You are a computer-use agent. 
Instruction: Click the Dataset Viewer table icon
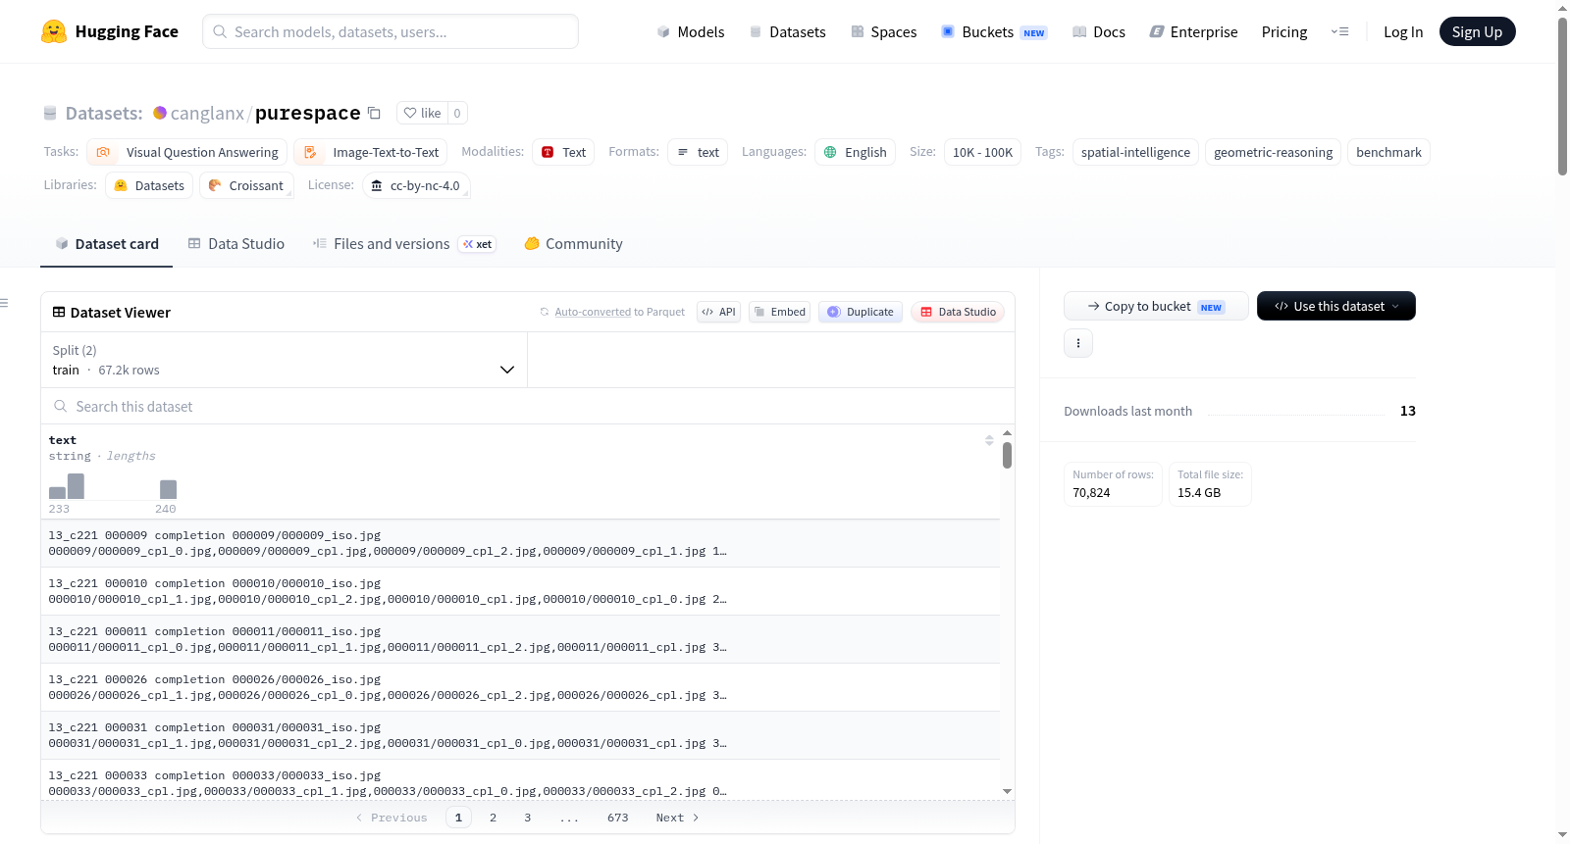tap(59, 312)
